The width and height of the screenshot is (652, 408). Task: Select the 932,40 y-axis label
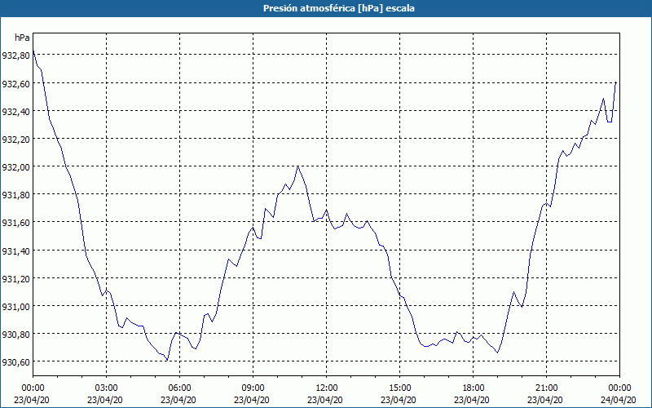15,112
